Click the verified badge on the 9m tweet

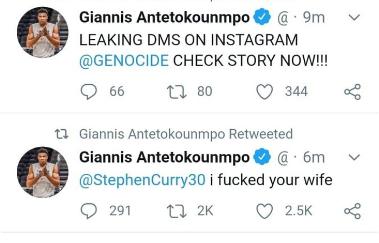(263, 17)
